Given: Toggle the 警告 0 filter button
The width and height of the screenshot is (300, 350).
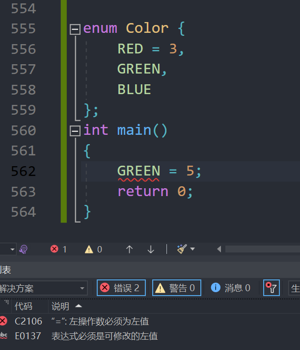Looking at the screenshot, I should pos(177,288).
